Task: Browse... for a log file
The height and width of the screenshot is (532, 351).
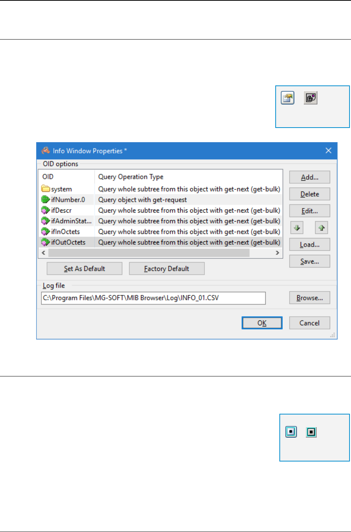Action: pos(310,298)
